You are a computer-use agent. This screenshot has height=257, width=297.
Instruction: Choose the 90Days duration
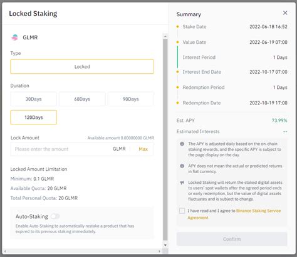131,99
